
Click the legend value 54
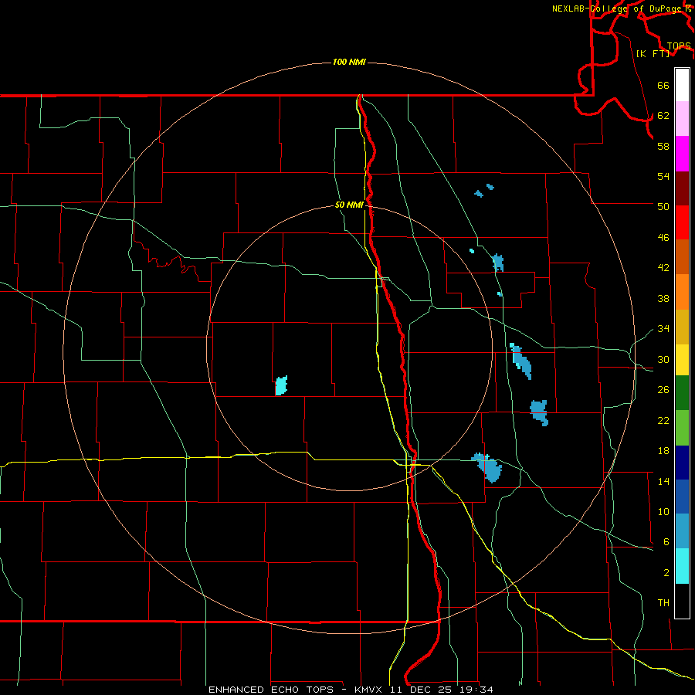(663, 176)
